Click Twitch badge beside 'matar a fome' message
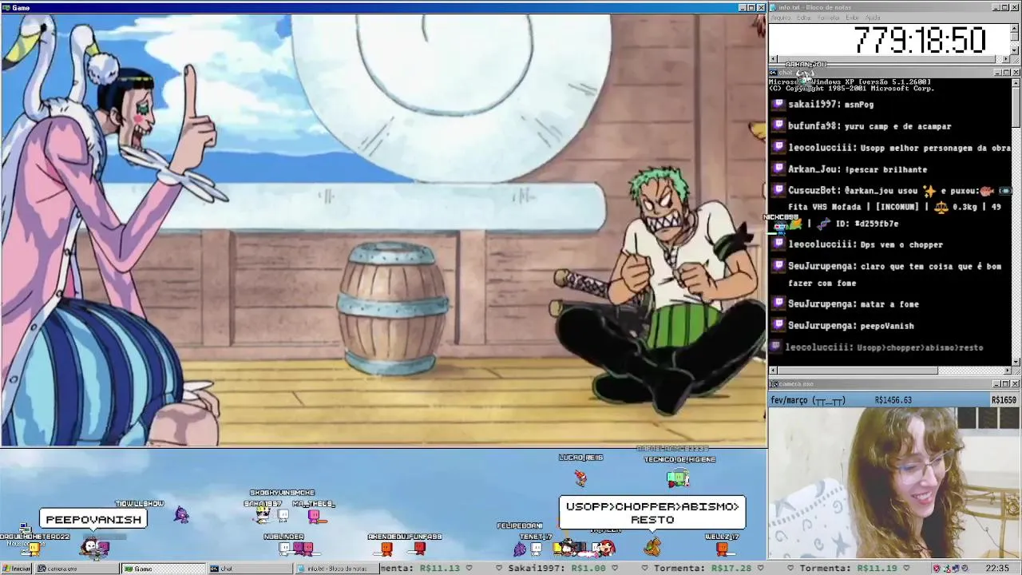 point(778,304)
